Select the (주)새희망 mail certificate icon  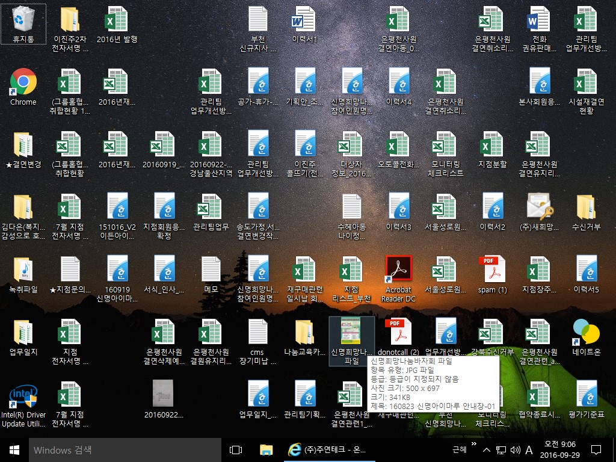[x=539, y=211]
